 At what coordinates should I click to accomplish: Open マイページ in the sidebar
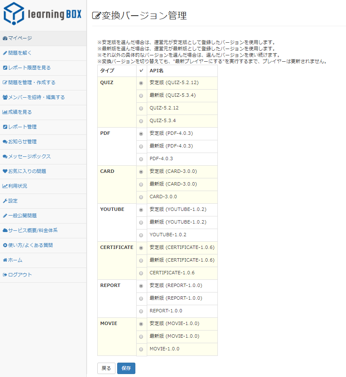pyautogui.click(x=20, y=38)
